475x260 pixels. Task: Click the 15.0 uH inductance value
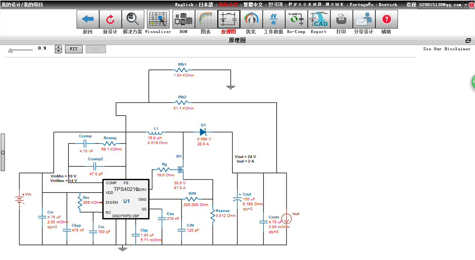pos(154,138)
